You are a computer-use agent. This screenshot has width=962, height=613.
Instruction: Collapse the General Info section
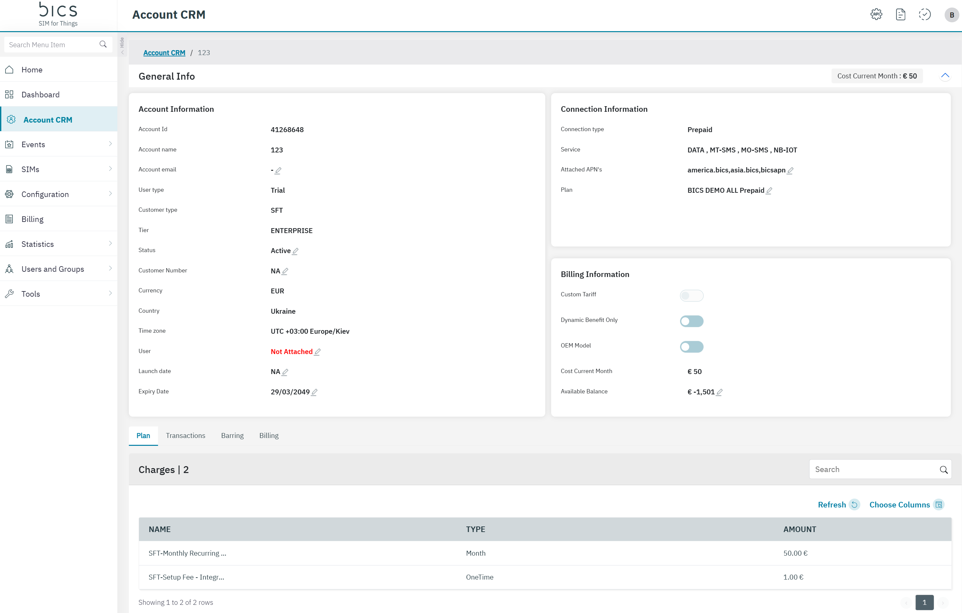[x=945, y=76]
